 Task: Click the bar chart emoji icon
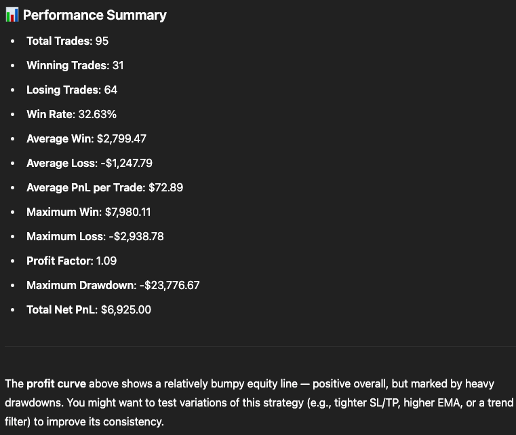[12, 15]
